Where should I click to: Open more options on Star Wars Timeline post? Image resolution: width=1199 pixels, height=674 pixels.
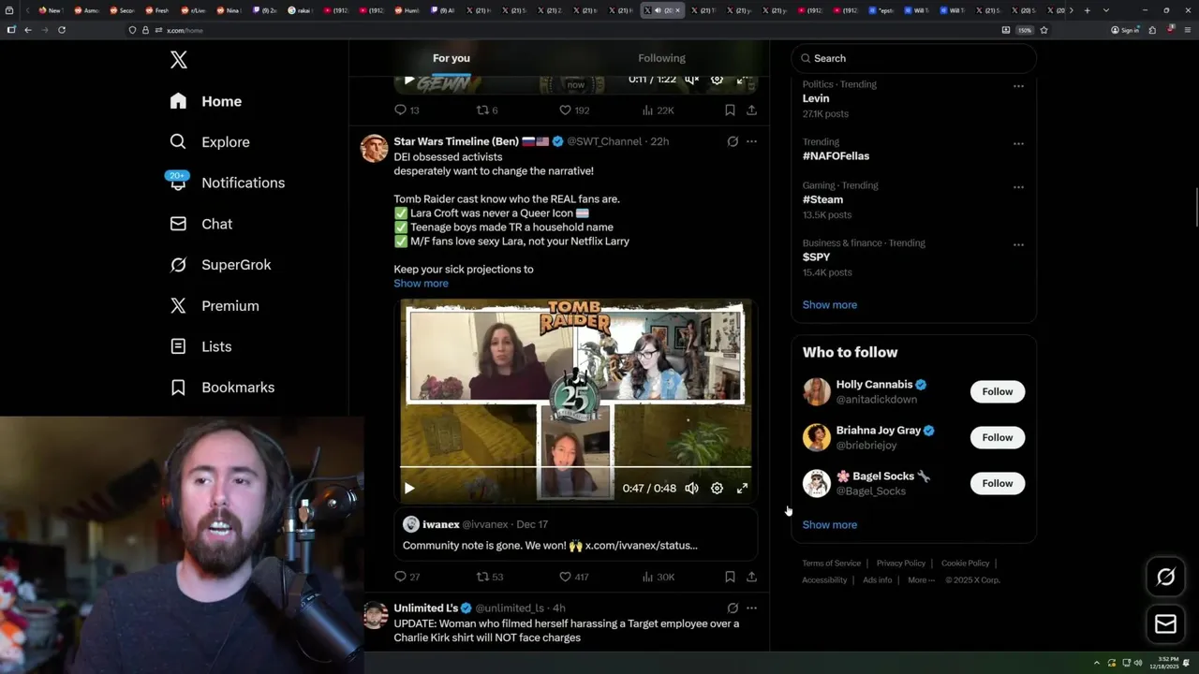coord(751,141)
